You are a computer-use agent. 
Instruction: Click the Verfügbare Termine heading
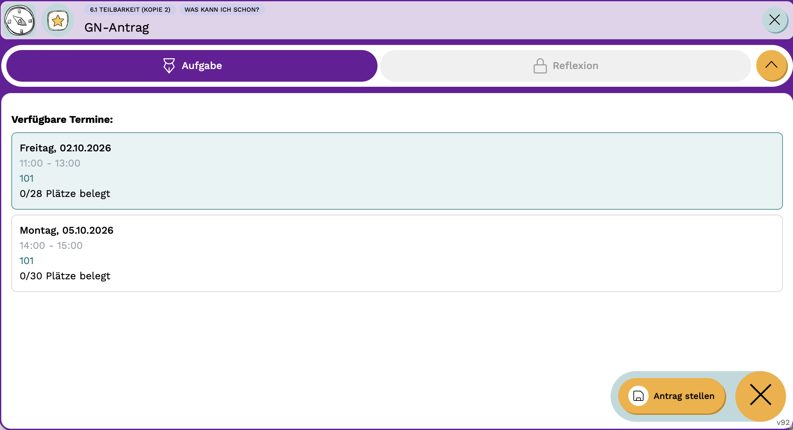(x=62, y=119)
